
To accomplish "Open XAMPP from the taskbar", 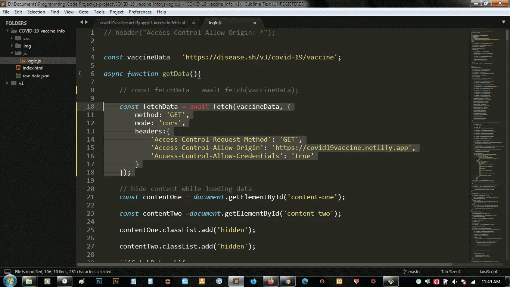I will (339, 281).
